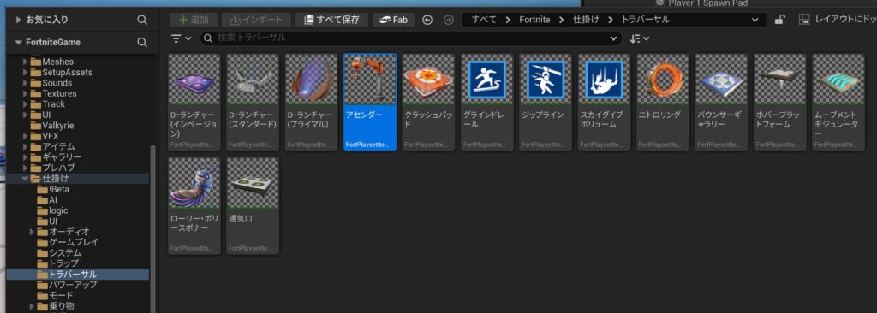
Task: Select the ジップライン device icon
Action: [x=546, y=80]
